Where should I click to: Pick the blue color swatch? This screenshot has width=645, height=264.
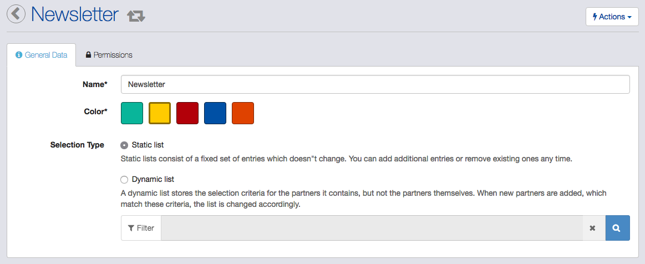215,113
